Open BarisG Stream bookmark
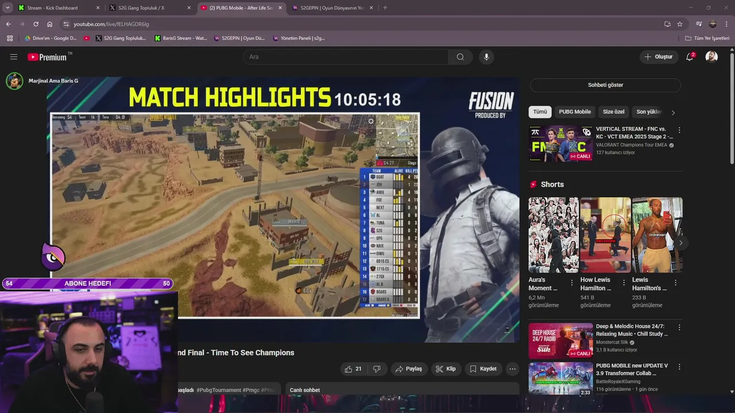 tap(181, 38)
